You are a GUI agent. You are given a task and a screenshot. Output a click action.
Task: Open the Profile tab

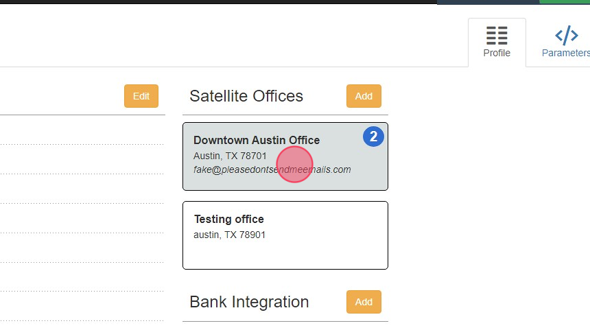point(497,43)
